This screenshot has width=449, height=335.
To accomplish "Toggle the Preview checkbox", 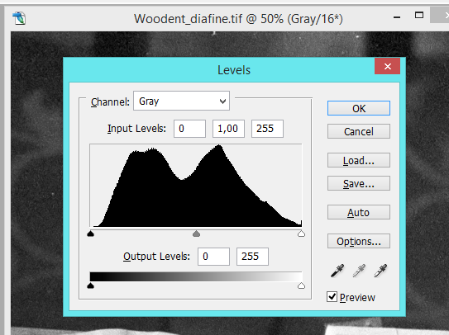I will (x=332, y=297).
